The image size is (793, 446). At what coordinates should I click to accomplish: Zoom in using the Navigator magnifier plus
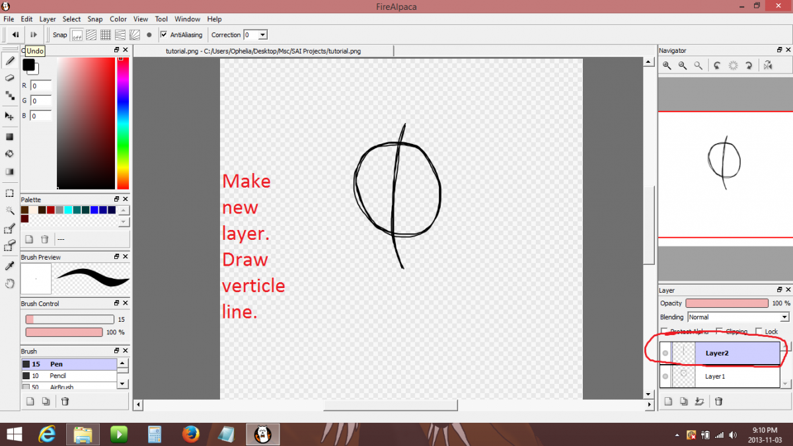coord(667,65)
